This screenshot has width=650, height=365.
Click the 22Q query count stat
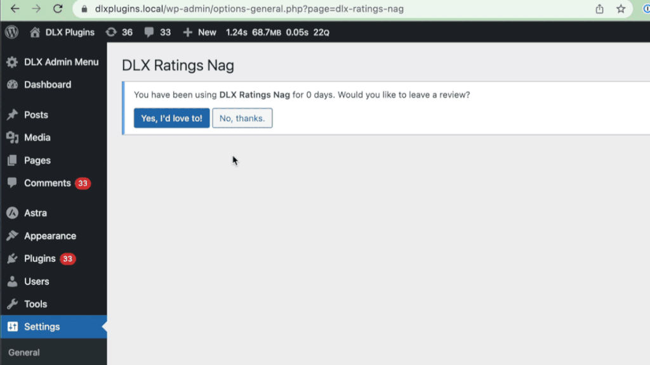click(321, 32)
